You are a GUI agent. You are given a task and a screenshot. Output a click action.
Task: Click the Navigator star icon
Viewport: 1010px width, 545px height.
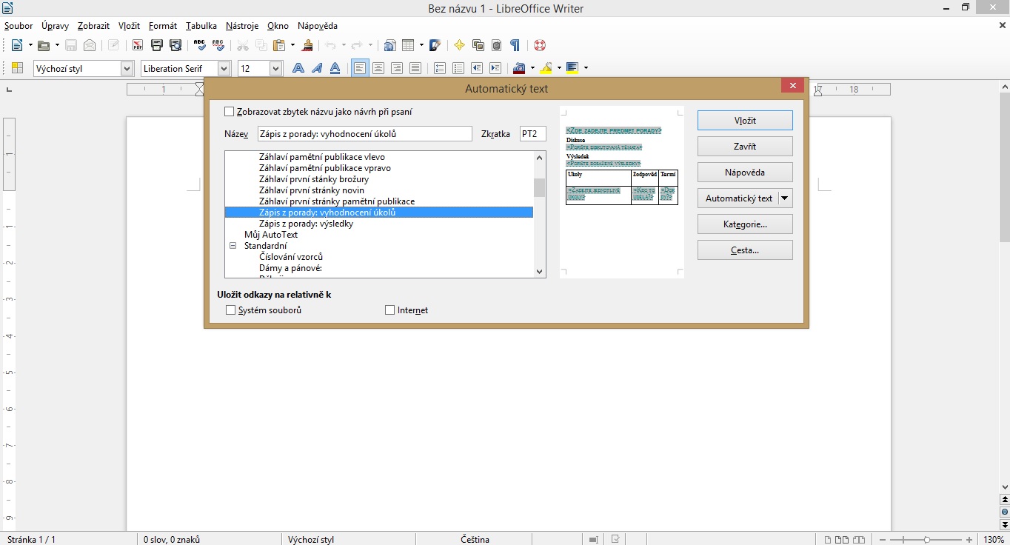click(459, 45)
